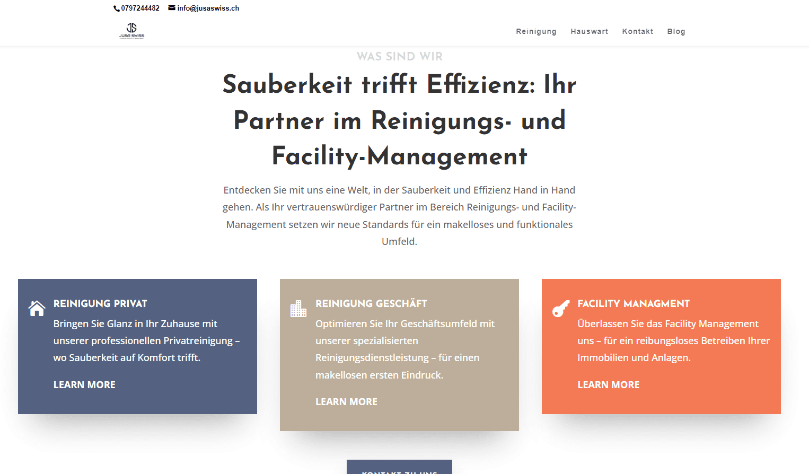Open the Reinigung Privat heading
The width and height of the screenshot is (809, 474).
(x=100, y=304)
